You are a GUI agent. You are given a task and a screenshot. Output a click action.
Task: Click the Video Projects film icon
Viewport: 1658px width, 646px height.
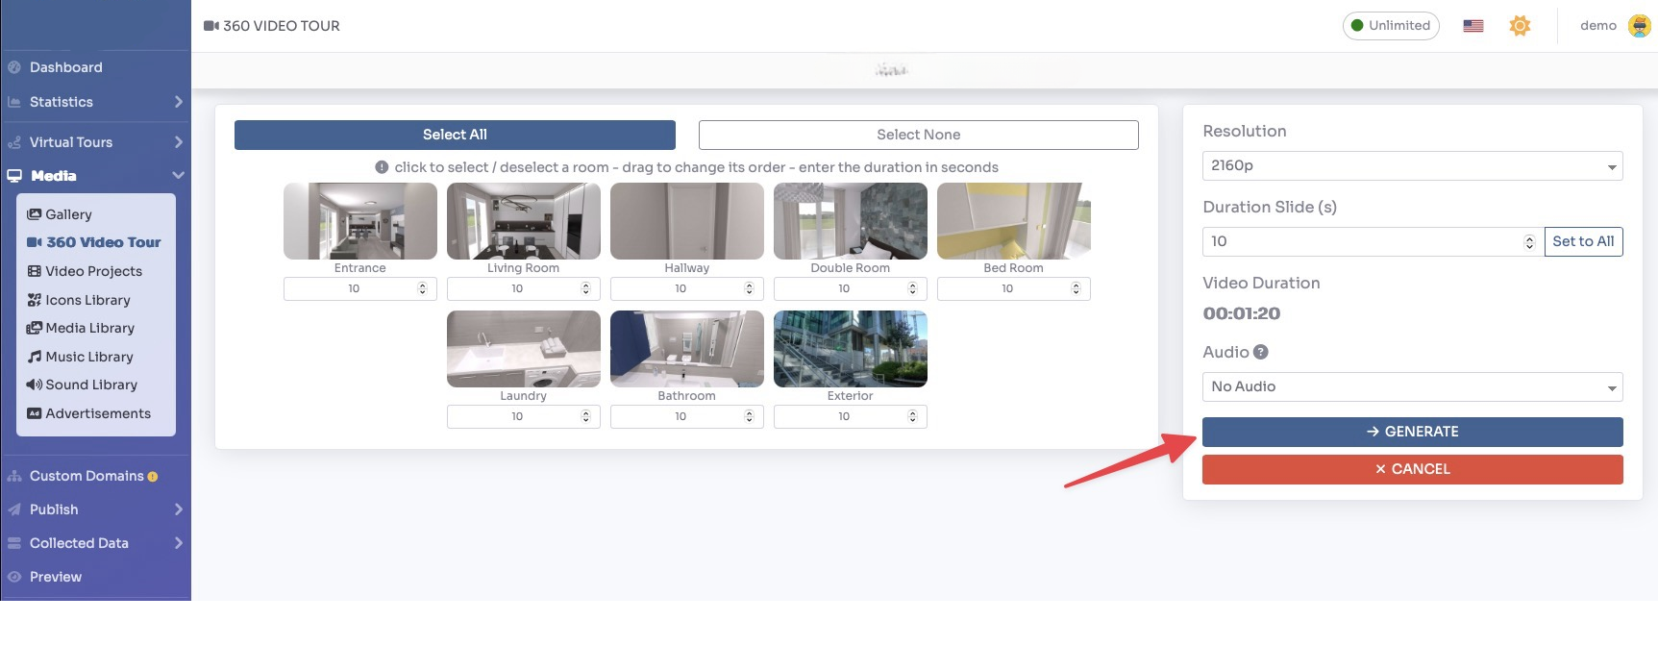35,271
